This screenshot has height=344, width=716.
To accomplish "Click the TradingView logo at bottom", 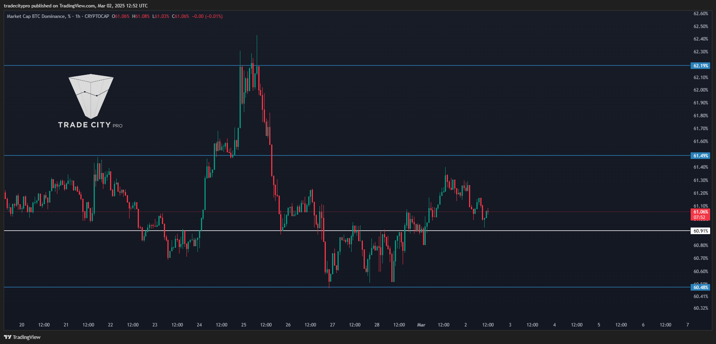I will point(22,337).
